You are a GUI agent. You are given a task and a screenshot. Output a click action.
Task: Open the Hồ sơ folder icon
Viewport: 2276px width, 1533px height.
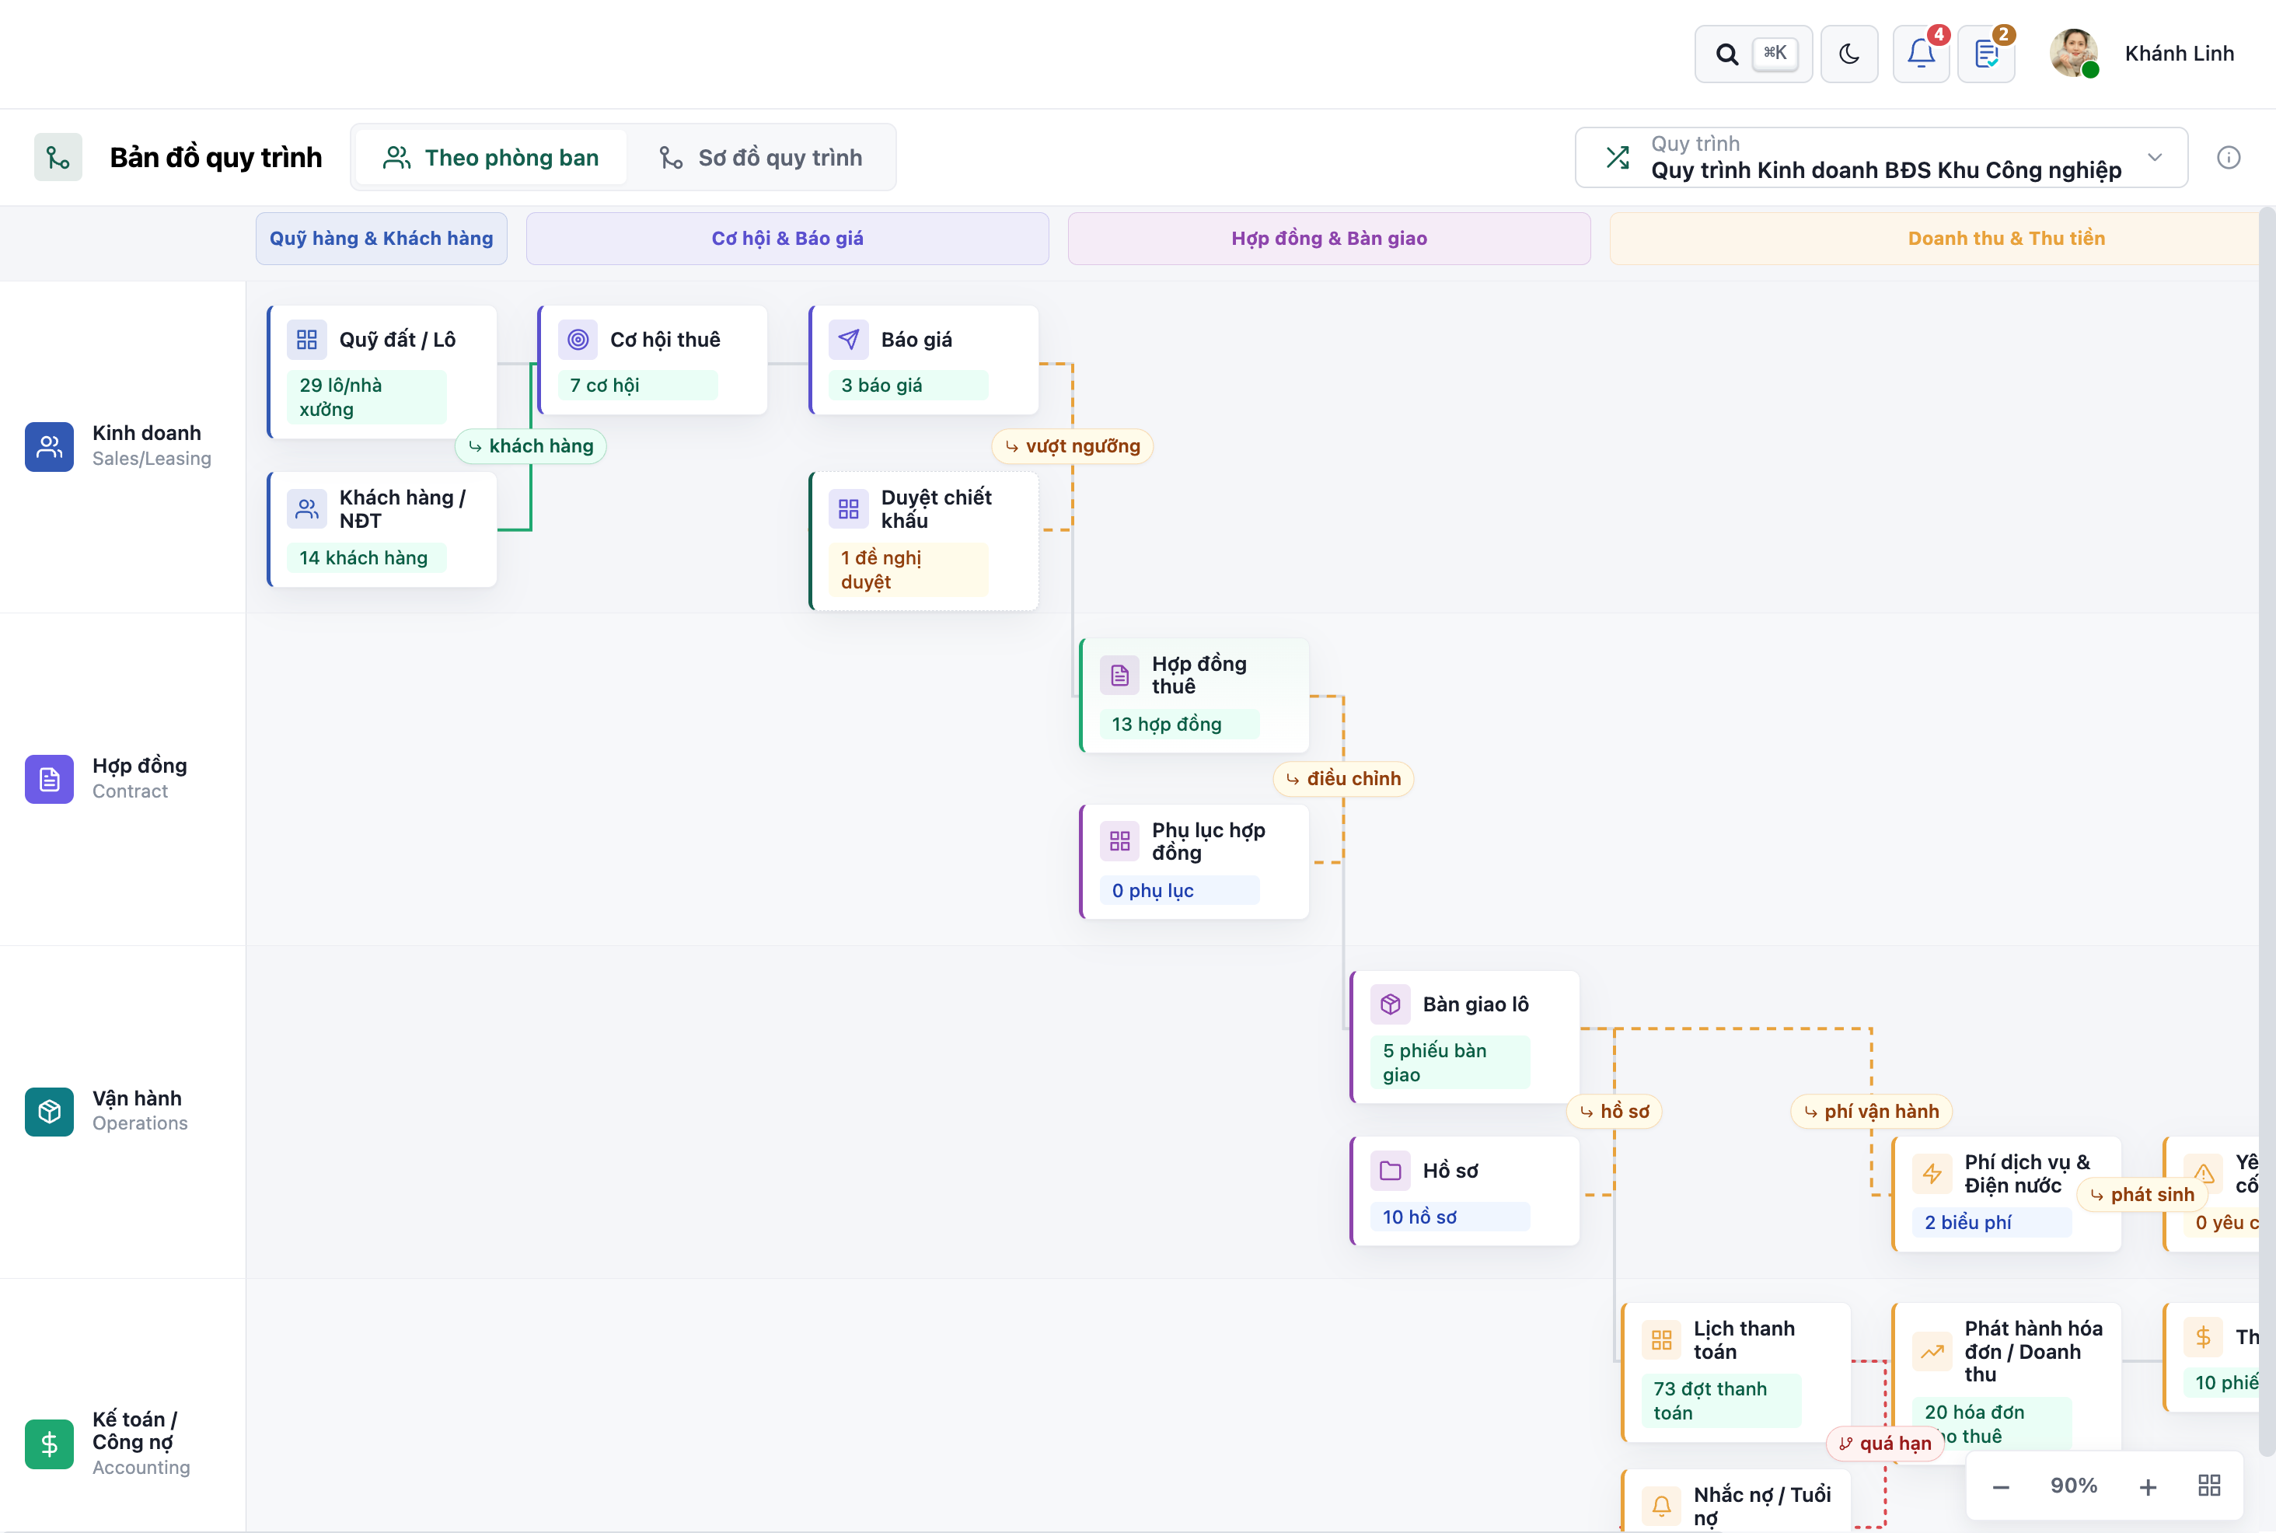[x=1390, y=1170]
